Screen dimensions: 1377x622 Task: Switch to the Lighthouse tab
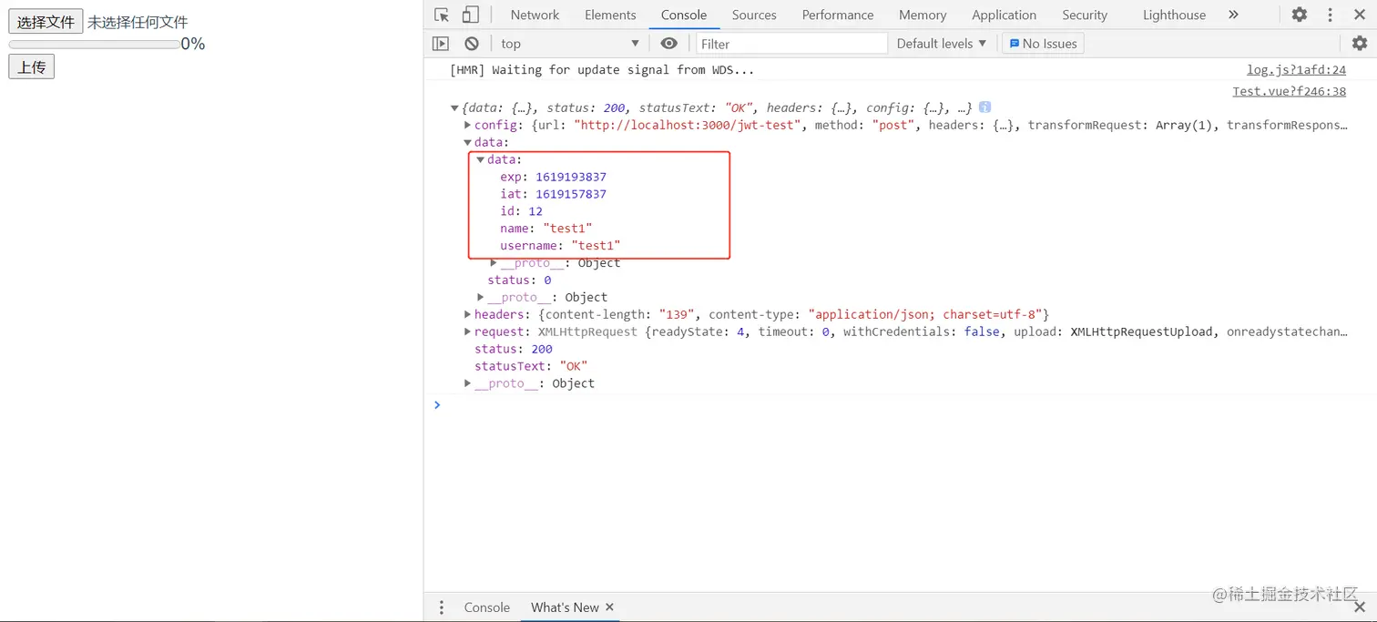(1174, 15)
